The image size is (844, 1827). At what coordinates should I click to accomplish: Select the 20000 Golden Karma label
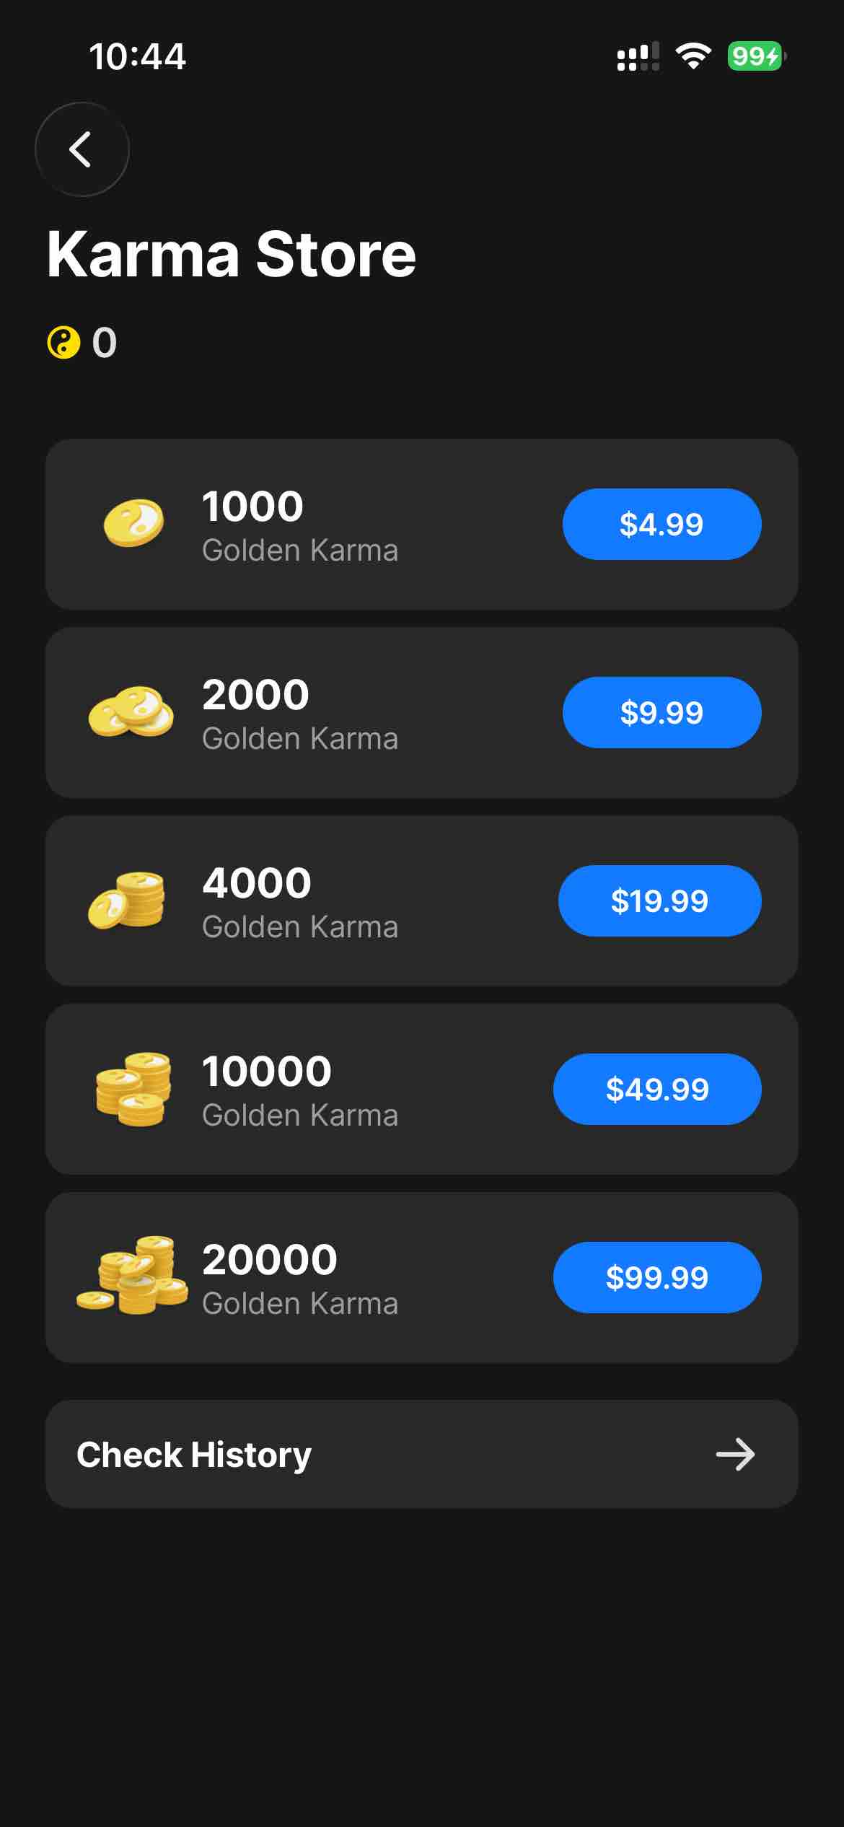pos(299,1278)
